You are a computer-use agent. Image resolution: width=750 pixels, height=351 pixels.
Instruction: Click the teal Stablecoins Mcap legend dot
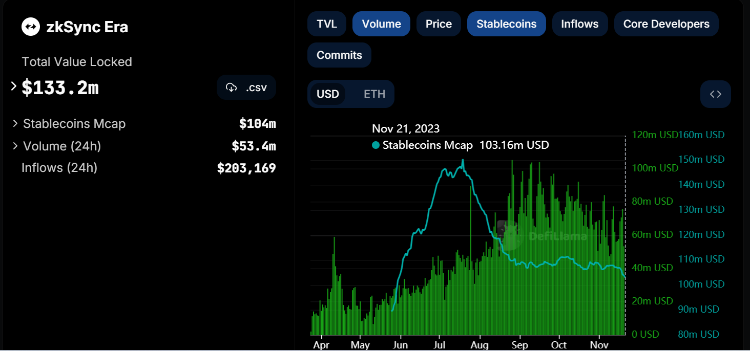376,145
